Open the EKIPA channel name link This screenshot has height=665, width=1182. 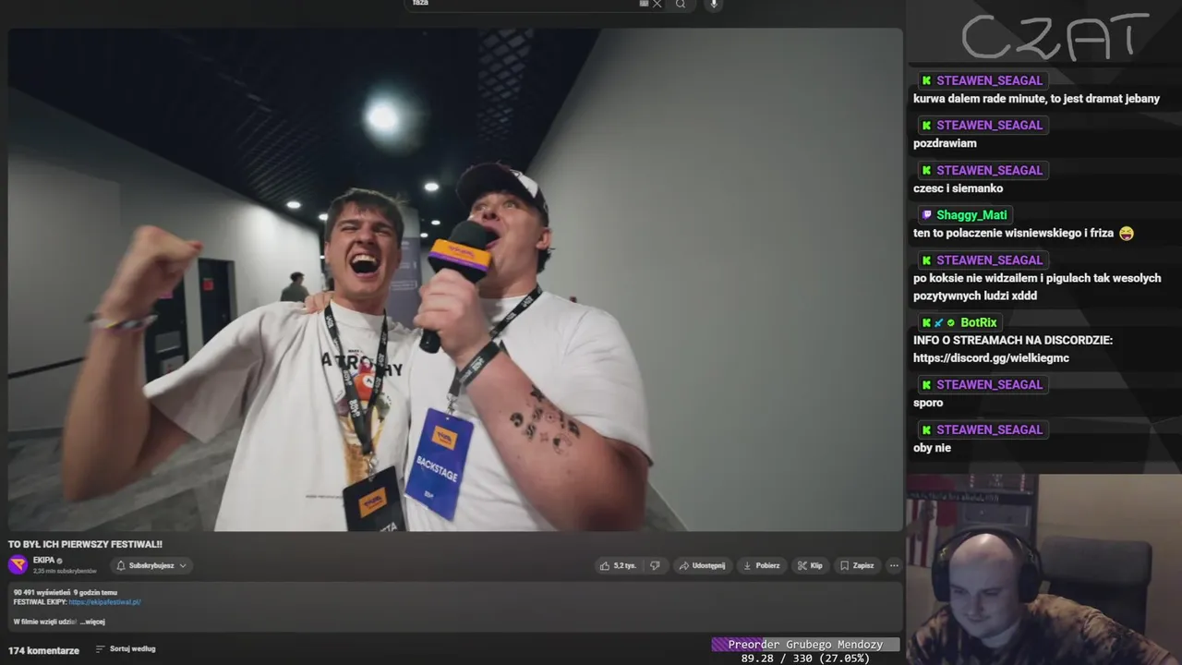(x=43, y=561)
